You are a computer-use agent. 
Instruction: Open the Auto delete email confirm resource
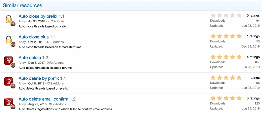point(43,99)
